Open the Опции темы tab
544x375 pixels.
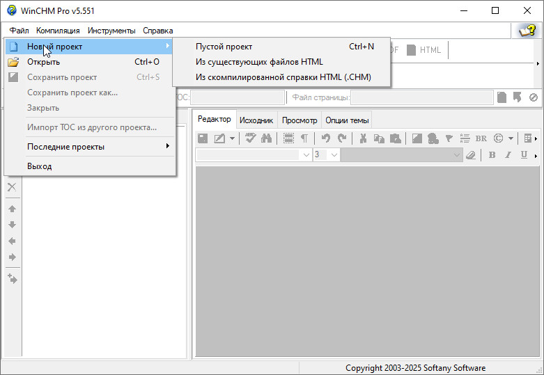pos(348,120)
